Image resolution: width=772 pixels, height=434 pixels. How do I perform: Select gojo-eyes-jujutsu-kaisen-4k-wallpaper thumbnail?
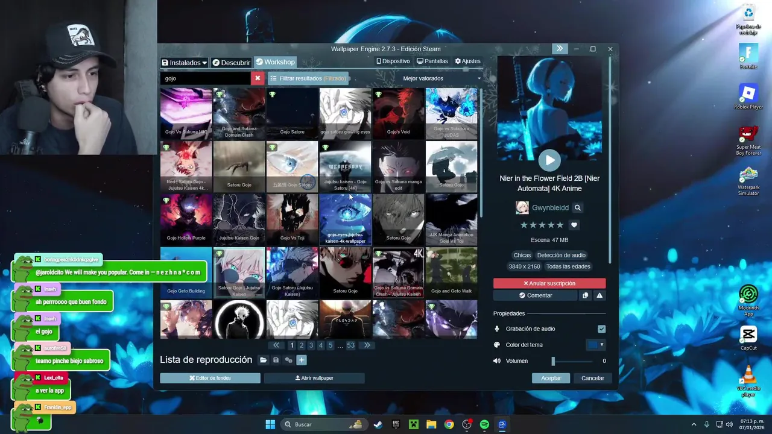tap(345, 219)
